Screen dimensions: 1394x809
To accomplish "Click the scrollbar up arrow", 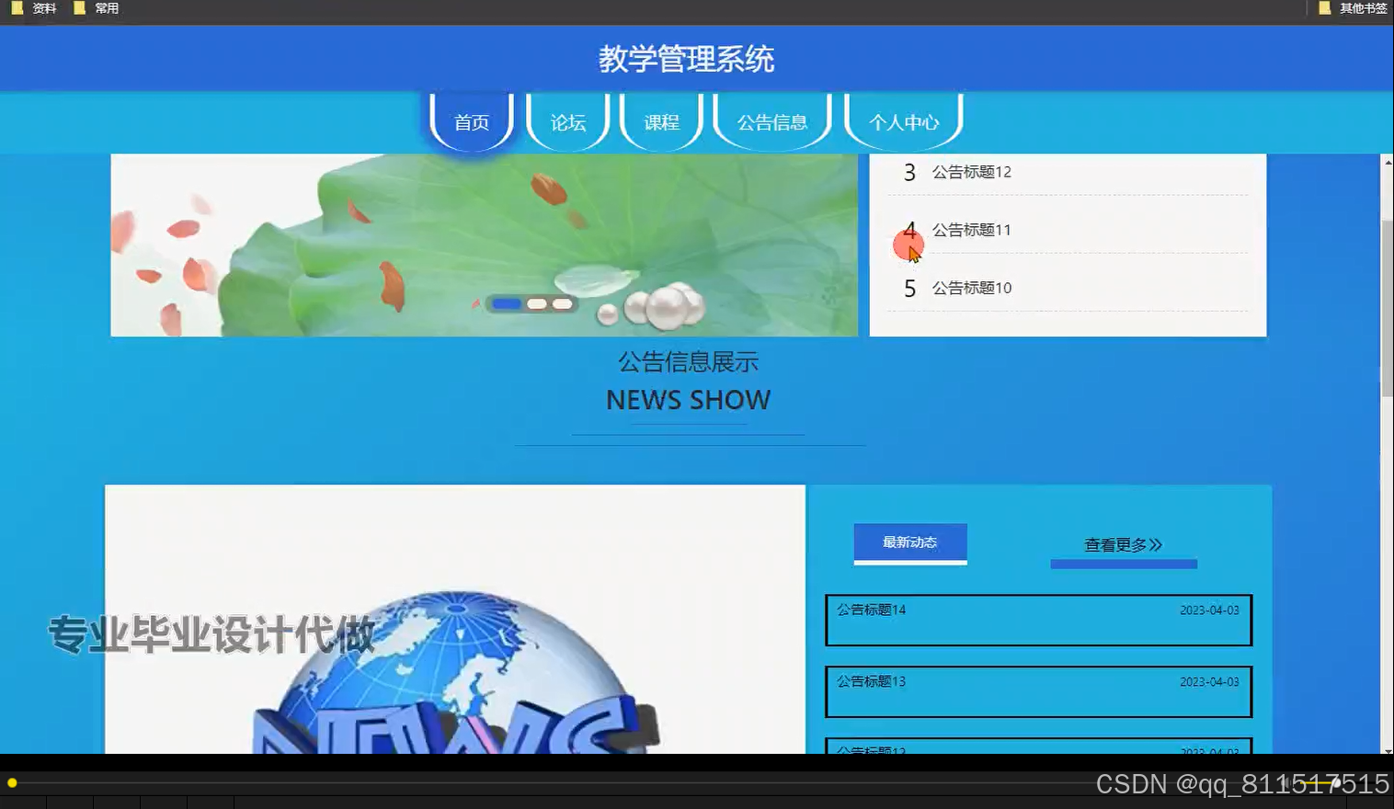I will (x=1386, y=163).
